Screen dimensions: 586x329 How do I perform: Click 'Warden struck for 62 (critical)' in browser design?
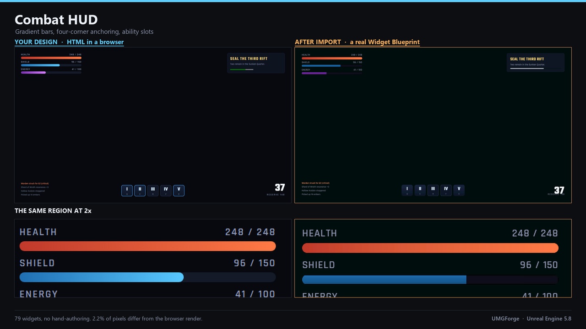[x=35, y=183]
